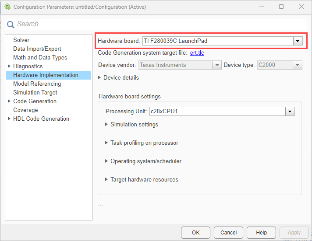Screen dimensions: 312x241
Task: Click the Configuration Parameters window icon
Action: tap(7, 7)
